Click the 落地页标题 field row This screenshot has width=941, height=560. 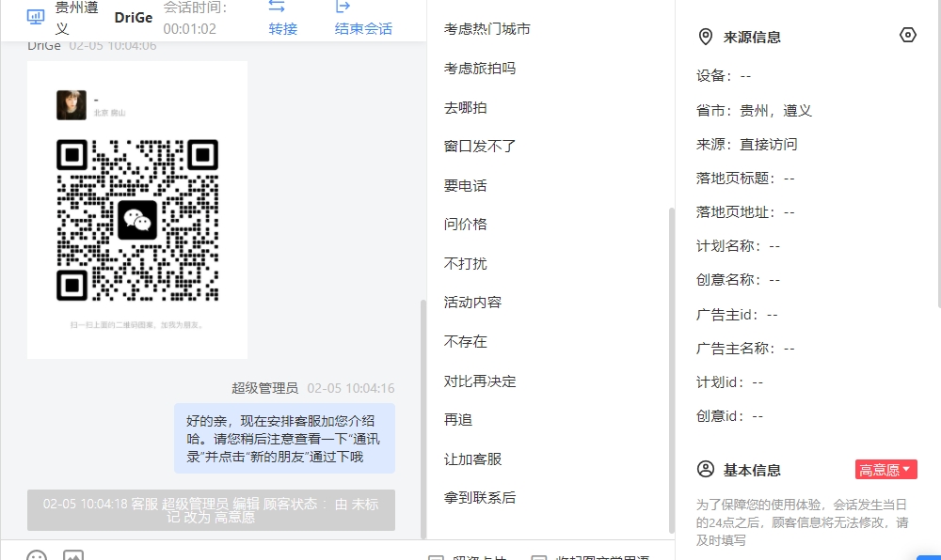pyautogui.click(x=745, y=179)
